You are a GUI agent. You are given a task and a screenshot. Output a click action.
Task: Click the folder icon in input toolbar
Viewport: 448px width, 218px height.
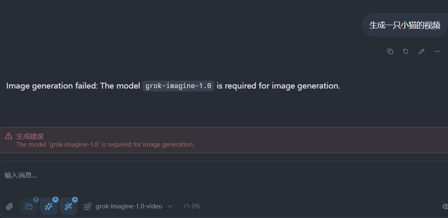coord(29,206)
